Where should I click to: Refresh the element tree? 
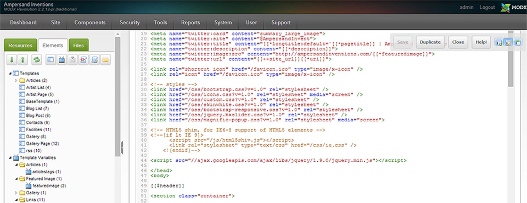tap(36, 60)
